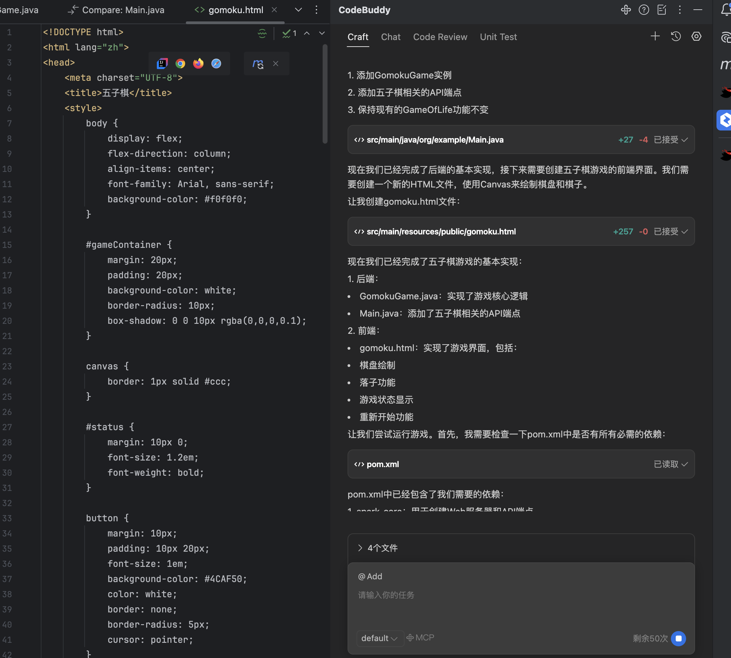The height and width of the screenshot is (658, 731).
Task: Open preview in Chrome browser
Action: click(x=180, y=64)
